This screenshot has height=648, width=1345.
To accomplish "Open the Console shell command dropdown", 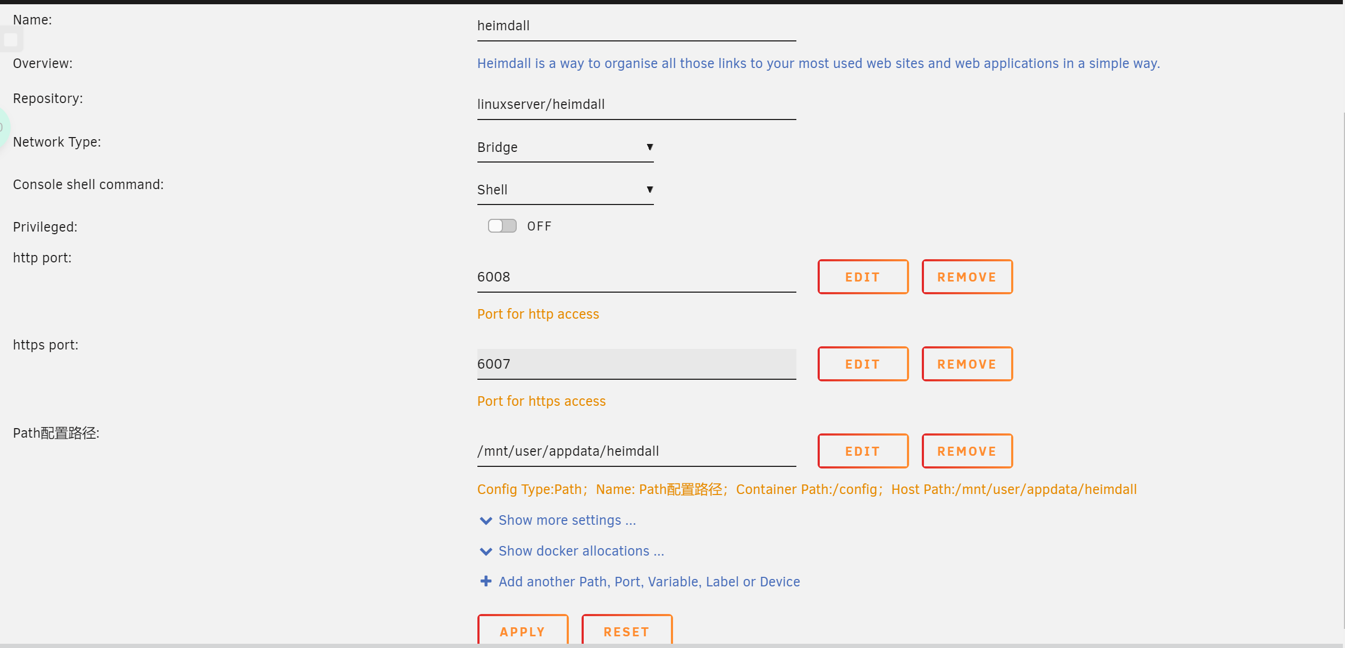I will [565, 190].
